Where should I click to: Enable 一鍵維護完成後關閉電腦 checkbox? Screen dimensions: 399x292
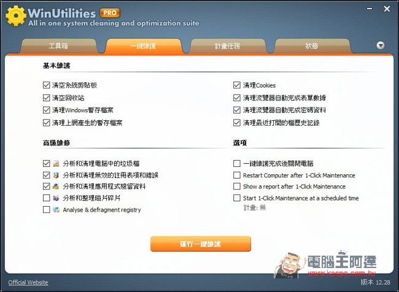(x=237, y=163)
